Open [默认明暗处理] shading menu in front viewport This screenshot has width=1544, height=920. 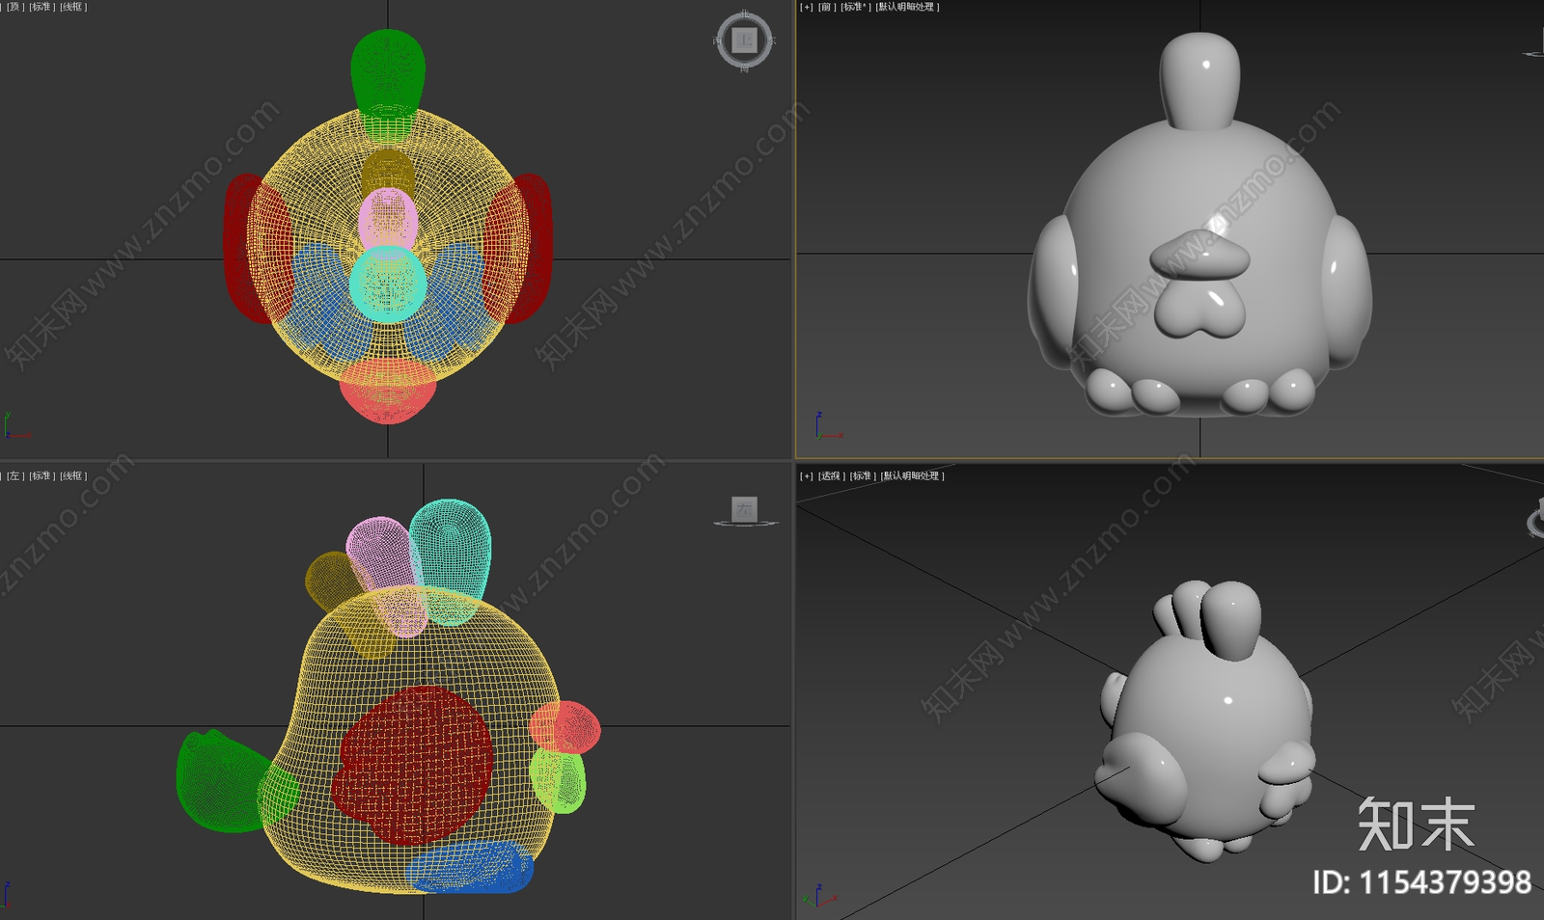pos(907,7)
